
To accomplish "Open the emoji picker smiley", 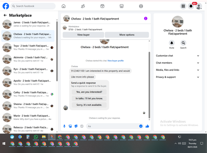I will (141, 126).
